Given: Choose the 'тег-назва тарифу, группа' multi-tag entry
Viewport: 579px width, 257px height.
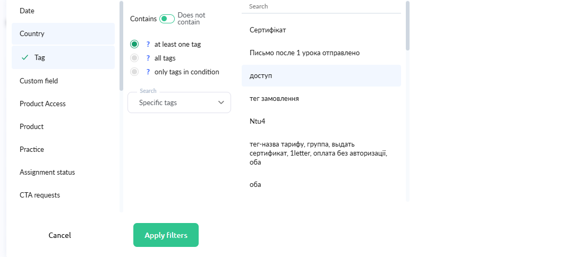Looking at the screenshot, I should pos(321,153).
